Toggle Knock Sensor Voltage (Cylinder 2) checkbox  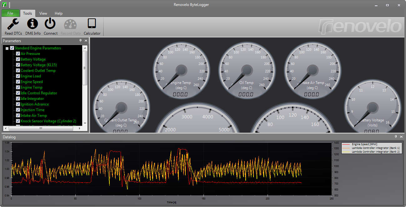click(18, 121)
